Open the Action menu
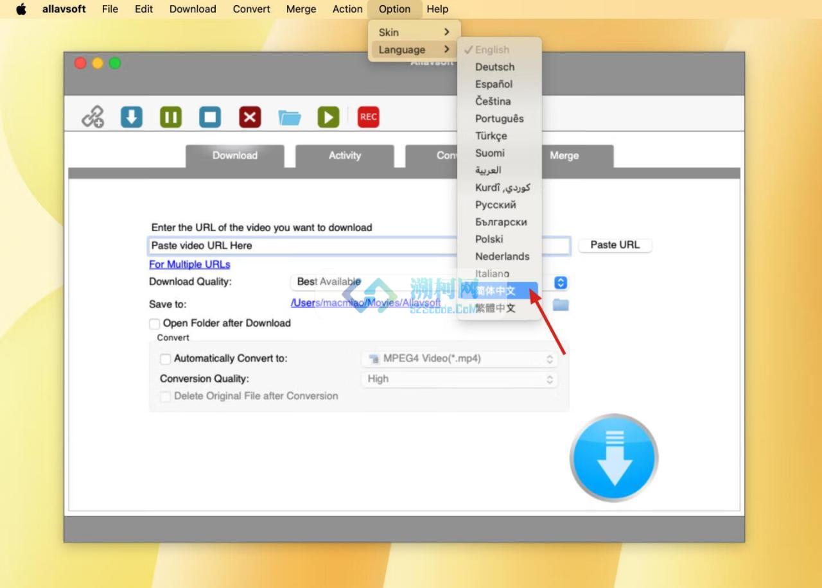Image resolution: width=822 pixels, height=588 pixels. tap(347, 9)
